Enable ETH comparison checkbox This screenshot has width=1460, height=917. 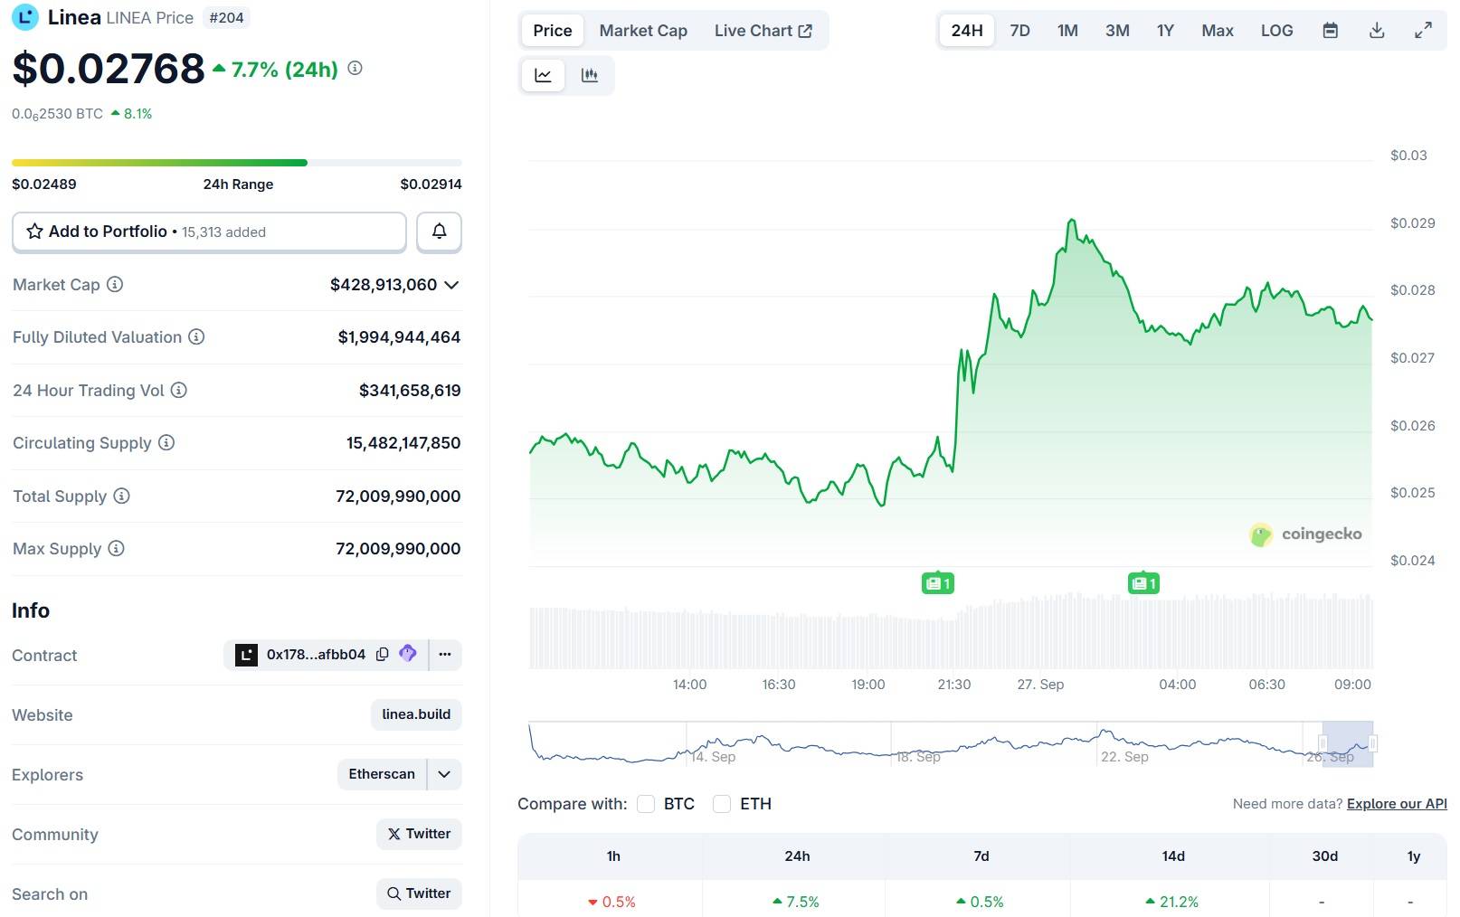722,804
